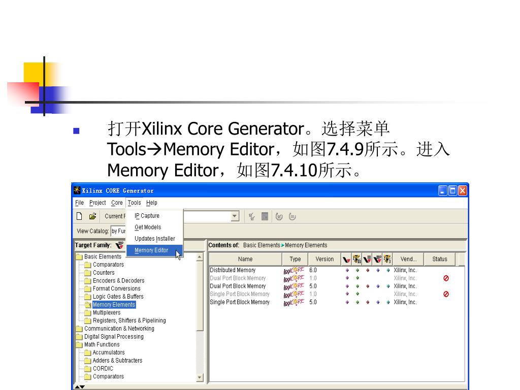The width and height of the screenshot is (520, 390).
Task: Click the Open project folder icon
Action: coord(92,216)
